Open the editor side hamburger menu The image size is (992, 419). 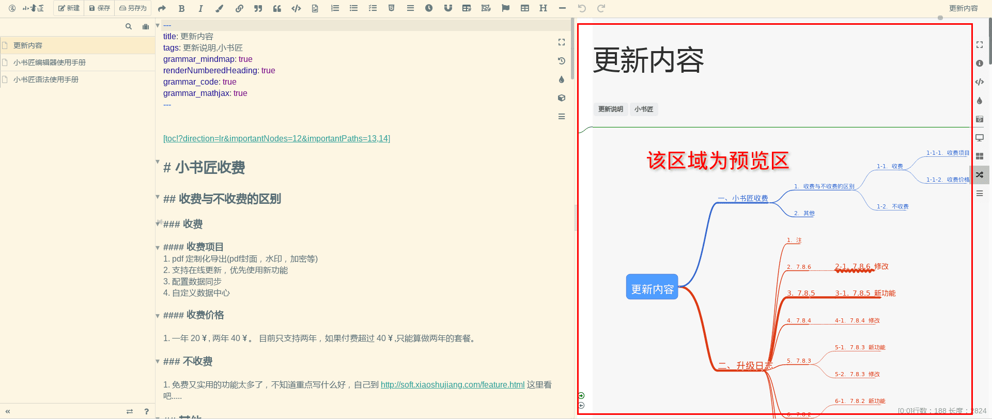(562, 117)
